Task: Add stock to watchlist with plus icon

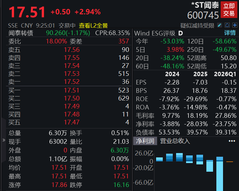Action: coord(235,25)
